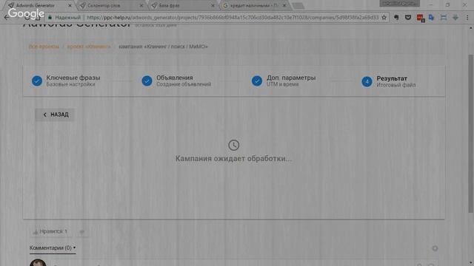474x266 pixels.
Task: Expand the Комментарии (0) dropdown
Action: point(53,248)
